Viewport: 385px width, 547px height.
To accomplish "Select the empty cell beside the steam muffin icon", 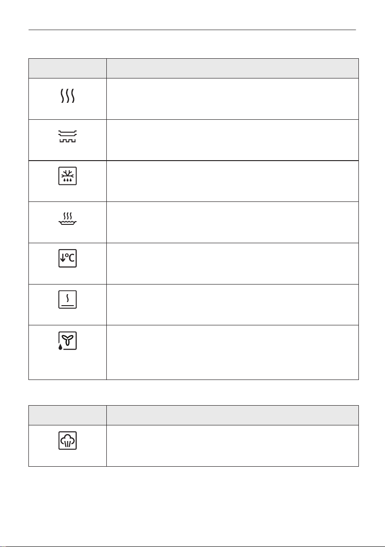I will [232, 446].
